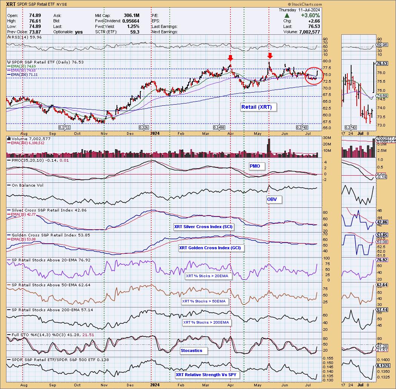396x389 pixels.
Task: Click the Fwd Dividend value 0.95664
Action: pos(131,21)
